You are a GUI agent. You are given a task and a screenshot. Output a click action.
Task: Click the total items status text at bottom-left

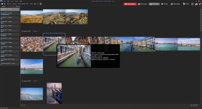click(4, 108)
